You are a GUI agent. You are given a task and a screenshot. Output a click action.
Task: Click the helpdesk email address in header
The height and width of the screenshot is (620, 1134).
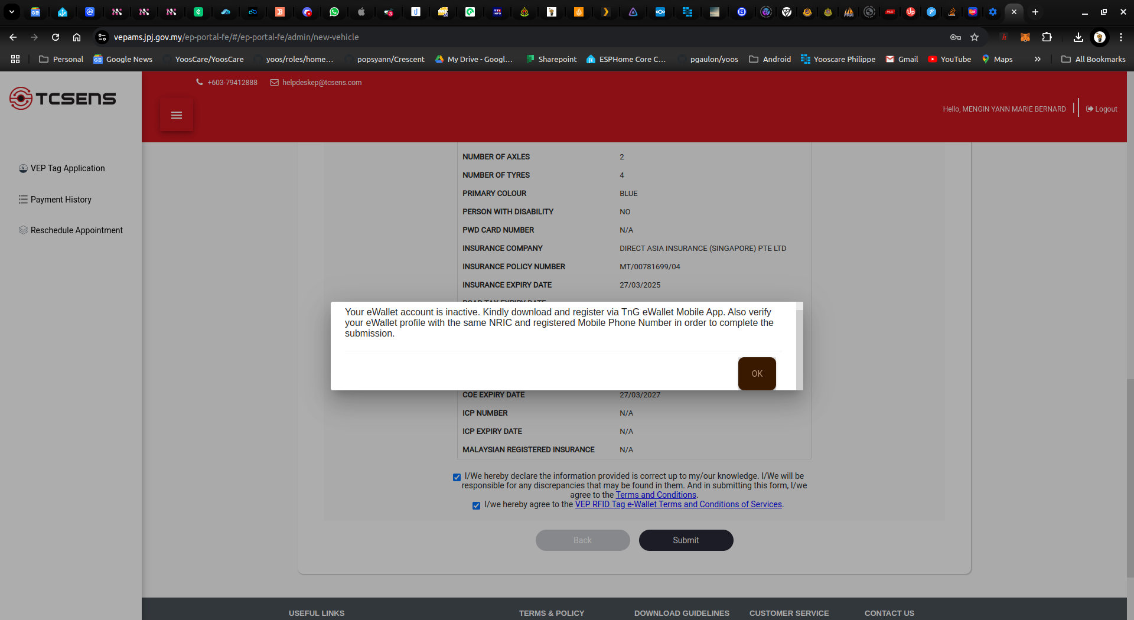(x=321, y=83)
